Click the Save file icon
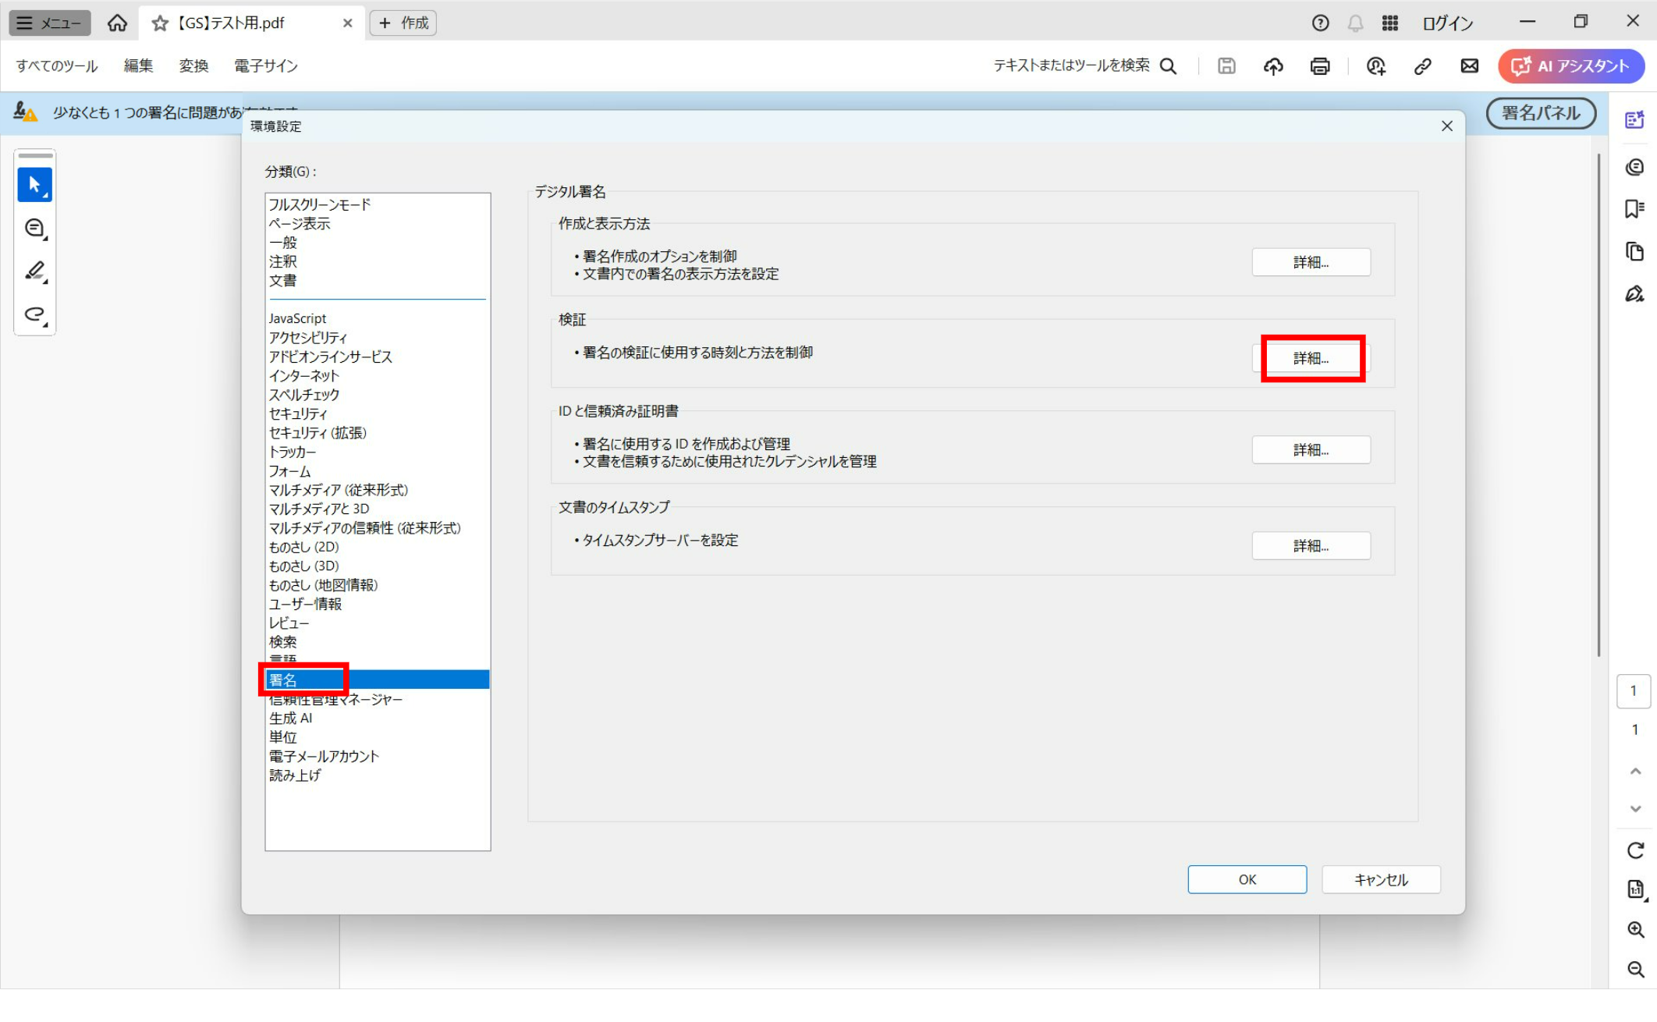The image size is (1657, 1022). click(x=1226, y=66)
